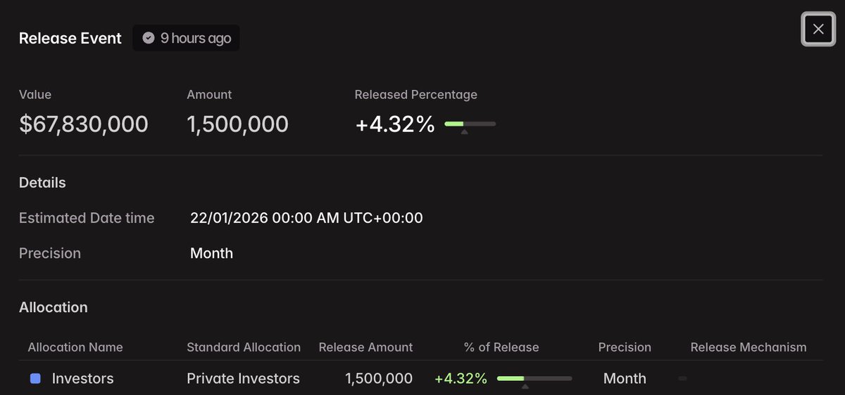Select the Investors allocation row name

(83, 379)
